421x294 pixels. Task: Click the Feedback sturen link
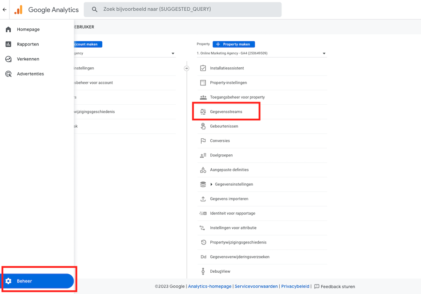tap(337, 287)
